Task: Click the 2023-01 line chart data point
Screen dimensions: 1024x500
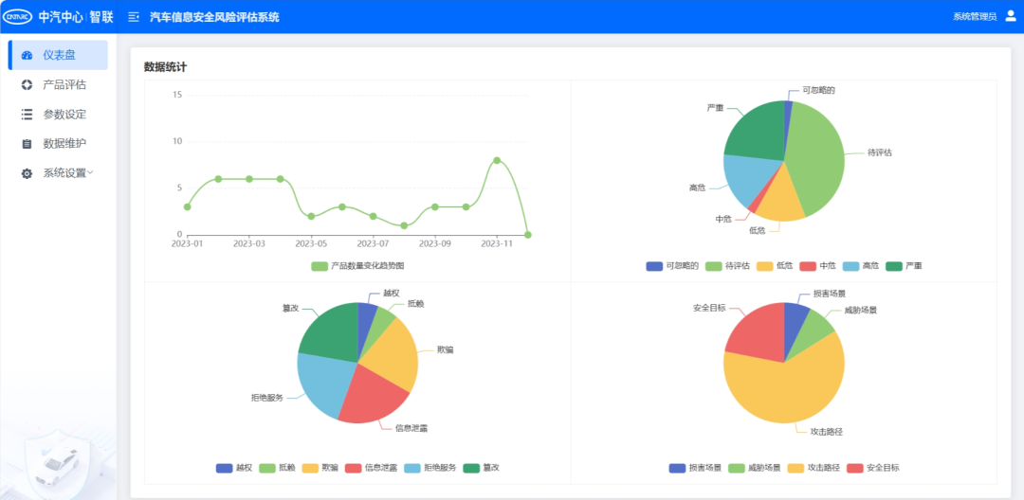Action: 188,206
